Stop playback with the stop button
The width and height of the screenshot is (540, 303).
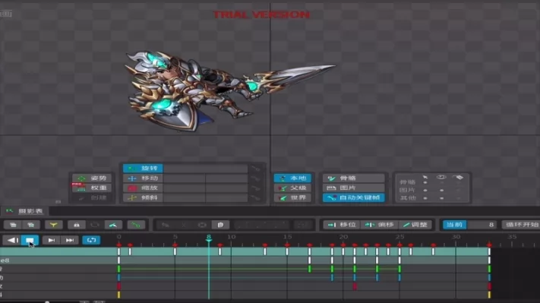30,240
